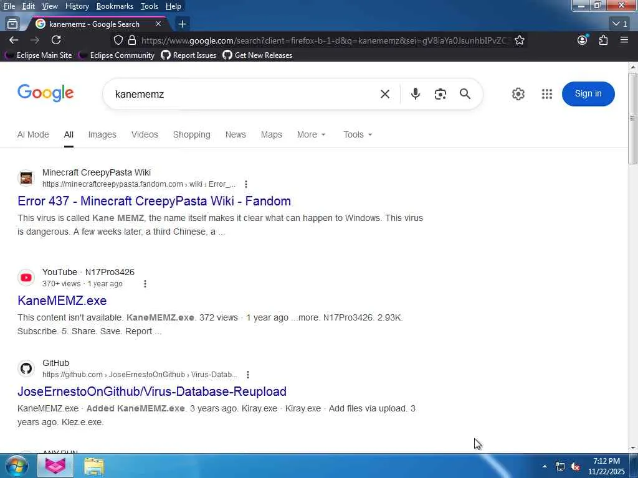Image resolution: width=638 pixels, height=478 pixels.
Task: Open the Google apps grid
Action: coord(547,94)
